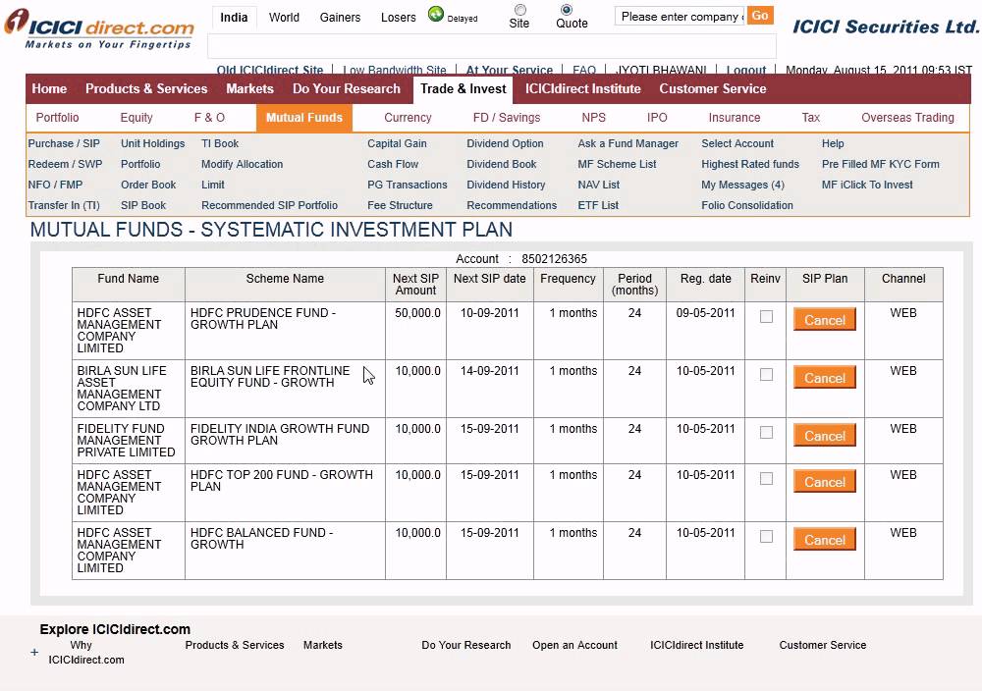
Task: Open the ETF List link
Action: click(x=598, y=205)
